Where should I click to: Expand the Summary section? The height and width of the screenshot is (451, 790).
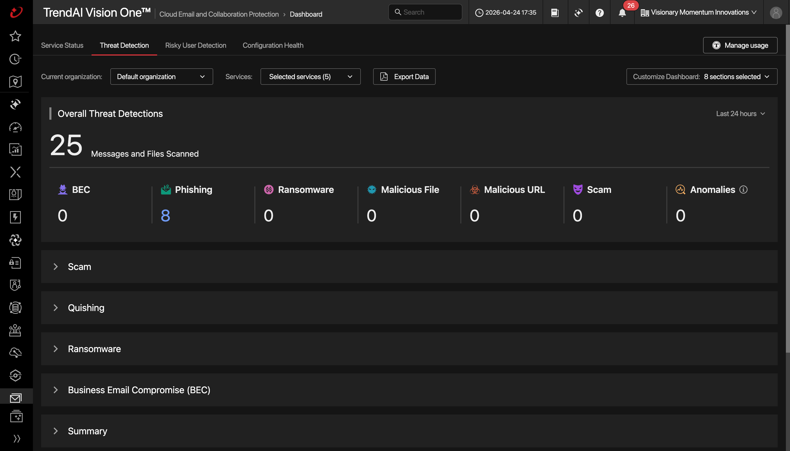(409, 431)
